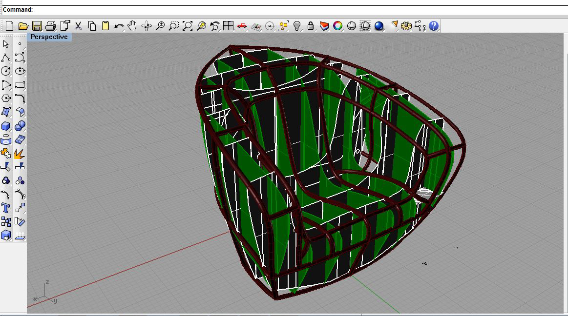Viewport: 568px width, 316px height.
Task: Click the Set CPlane grid icon
Action: [x=256, y=27]
